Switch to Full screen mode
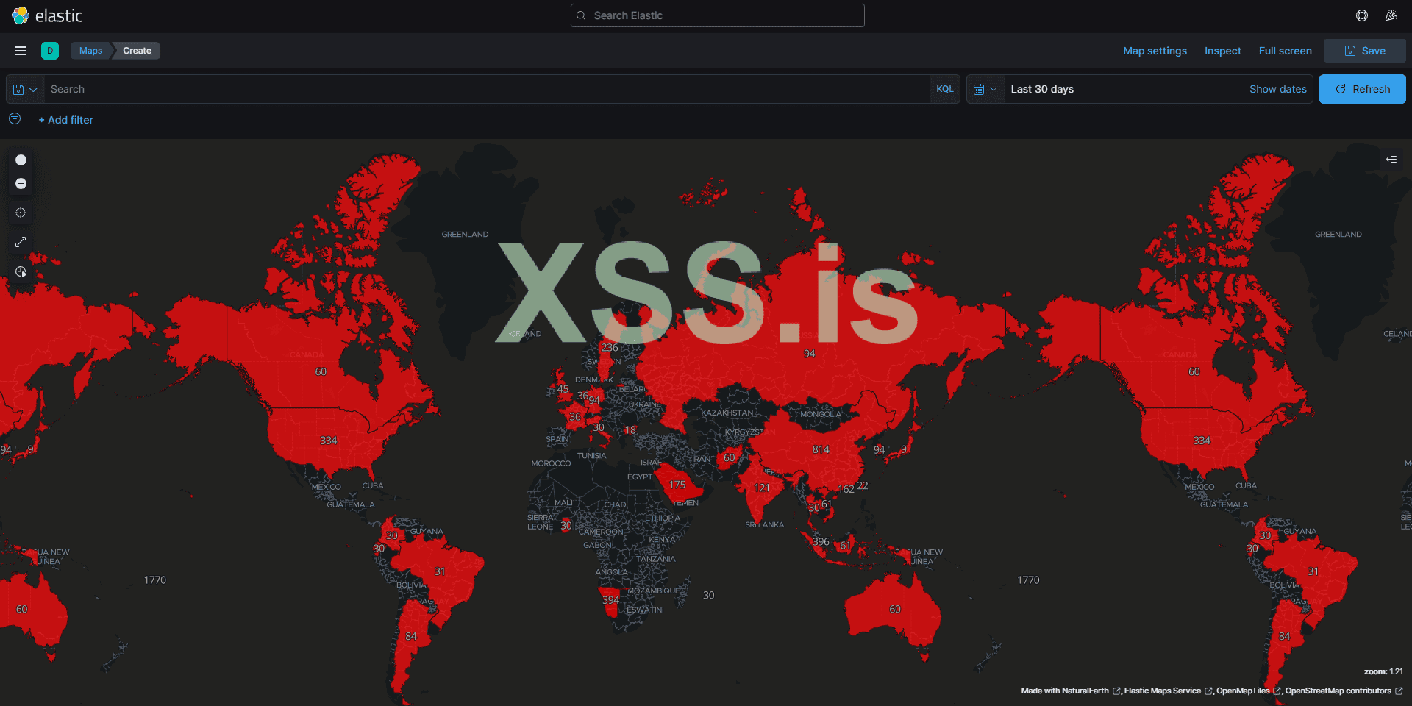The width and height of the screenshot is (1412, 706). [1285, 51]
